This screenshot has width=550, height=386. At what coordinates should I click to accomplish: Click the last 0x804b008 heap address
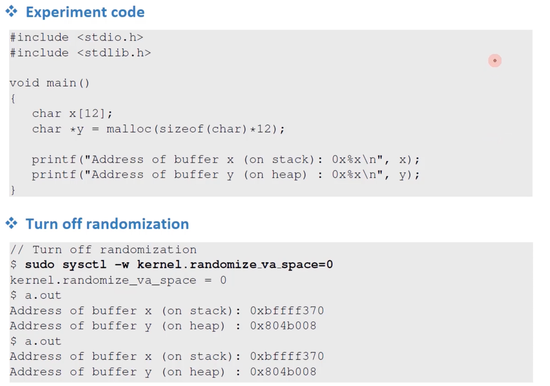click(283, 372)
